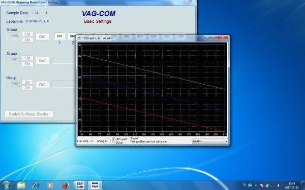Open the All AFN engine dropdown
305x190 pixels.
209,141
